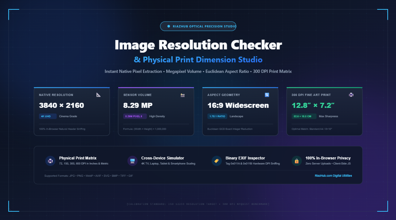Click the tag icon beside Binary EXIF Inspector
396x220 pixels.
coord(217,161)
